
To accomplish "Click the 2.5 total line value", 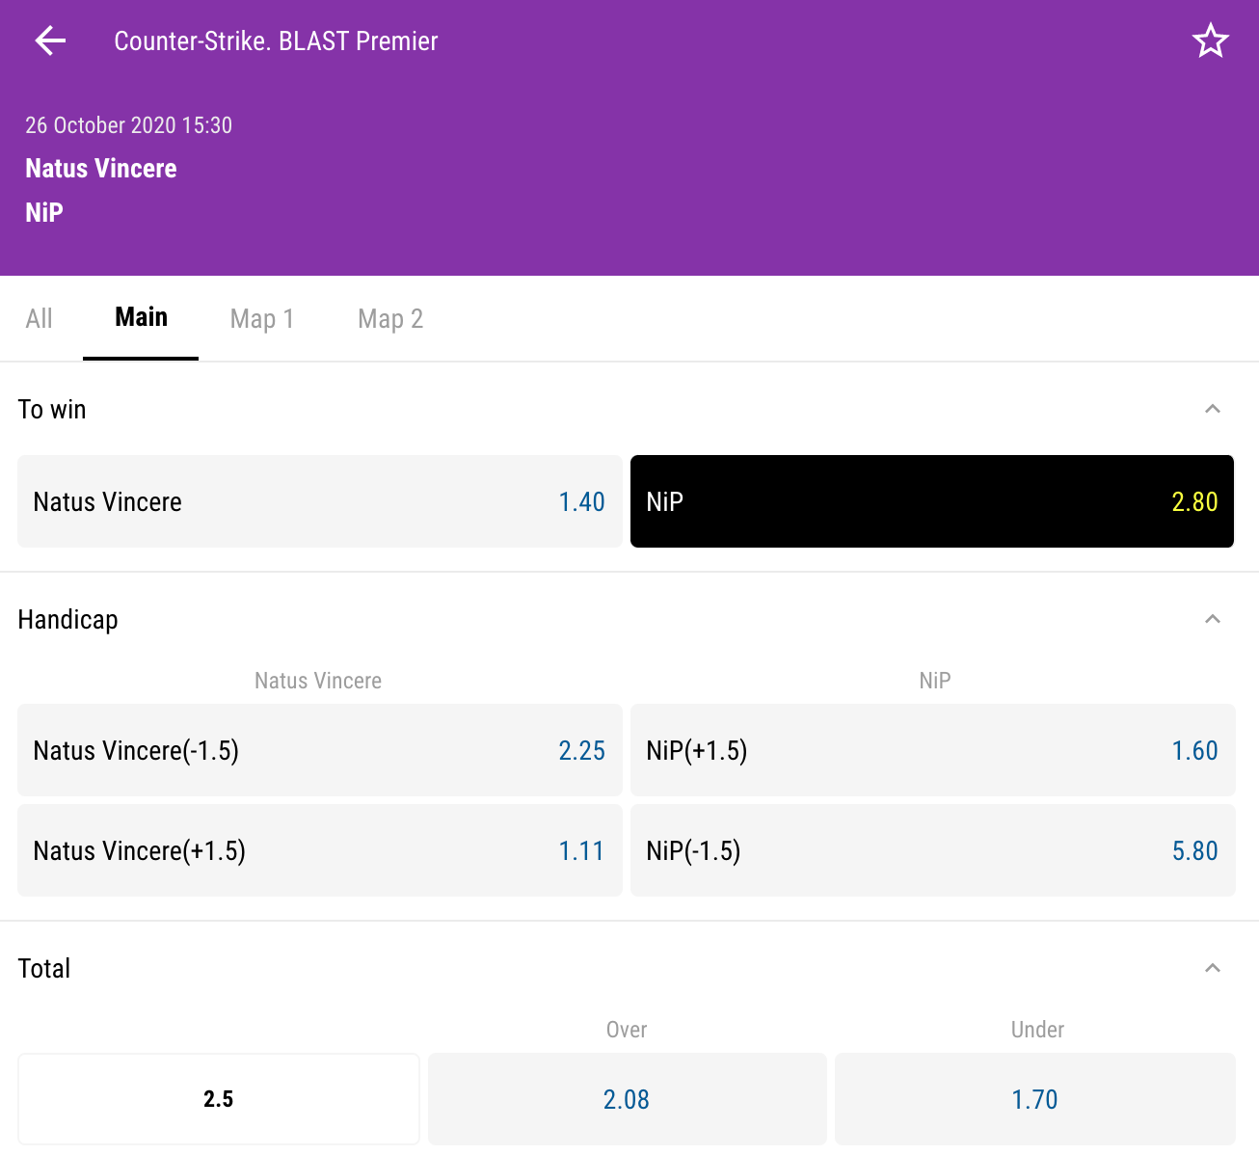I will point(219,1099).
